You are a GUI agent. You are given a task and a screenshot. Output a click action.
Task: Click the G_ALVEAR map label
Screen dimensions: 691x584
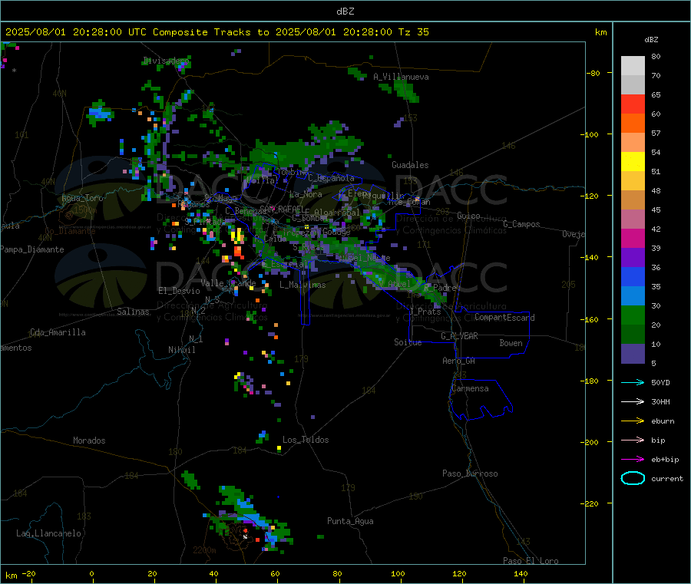coord(459,336)
